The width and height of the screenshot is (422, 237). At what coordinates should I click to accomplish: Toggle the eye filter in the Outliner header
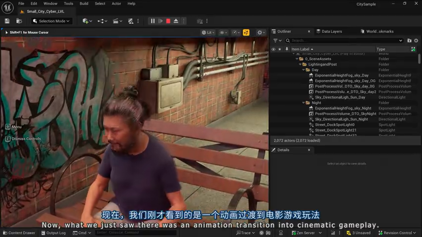[273, 49]
